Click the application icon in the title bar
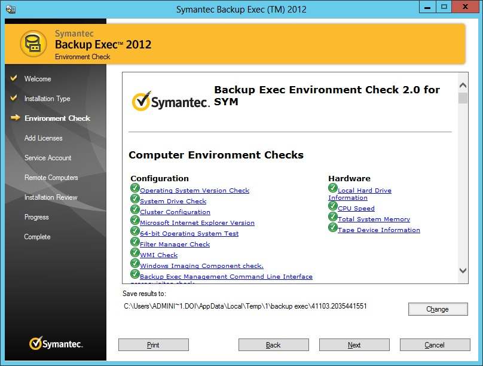 9,7
